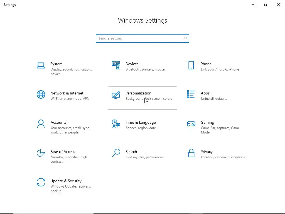The image size is (285, 214).
Task: Click the Ease of Access icon
Action: (41, 153)
